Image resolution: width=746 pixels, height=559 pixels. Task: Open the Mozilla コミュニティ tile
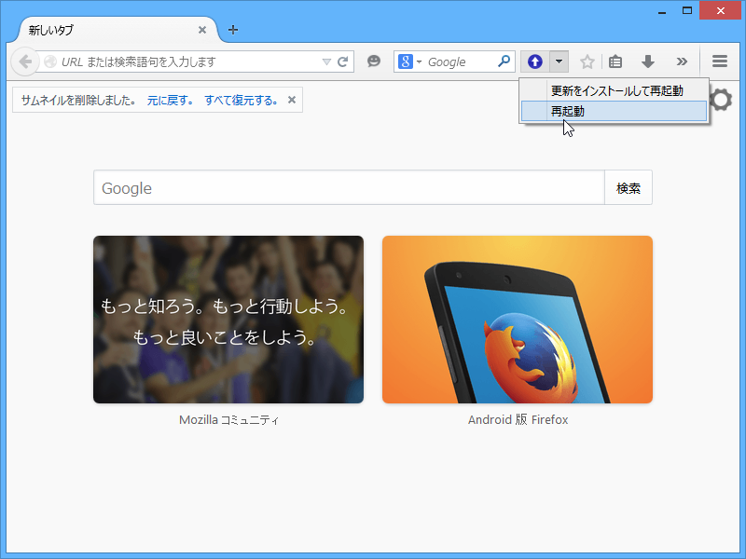(x=228, y=320)
